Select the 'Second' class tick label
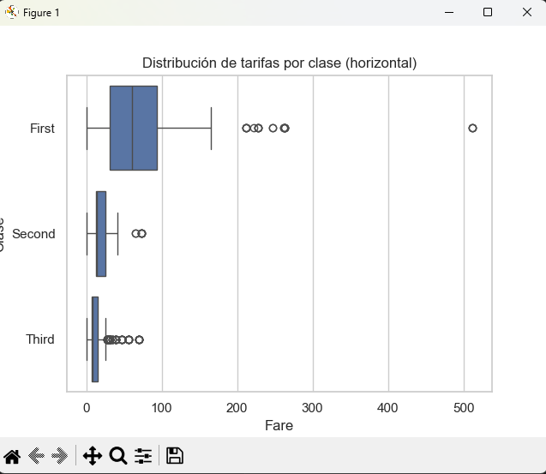 point(33,234)
